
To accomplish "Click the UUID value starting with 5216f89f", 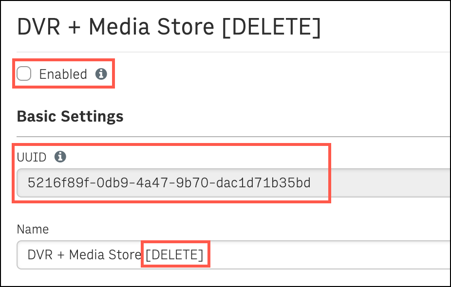I will tap(169, 183).
